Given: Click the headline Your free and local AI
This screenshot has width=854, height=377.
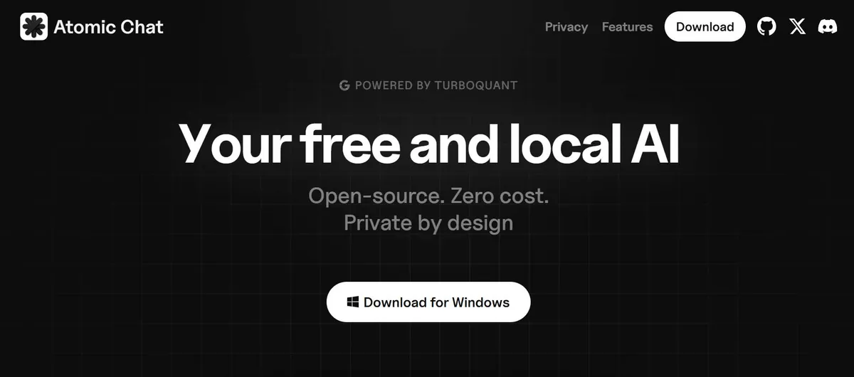Looking at the screenshot, I should click(428, 143).
